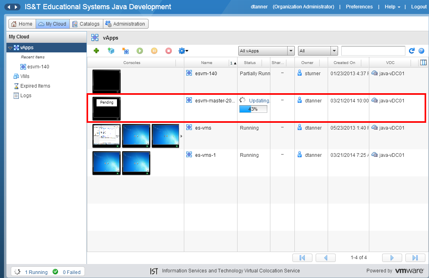Click the Preferences link
Viewport: 429px width, 278px height.
359,7
